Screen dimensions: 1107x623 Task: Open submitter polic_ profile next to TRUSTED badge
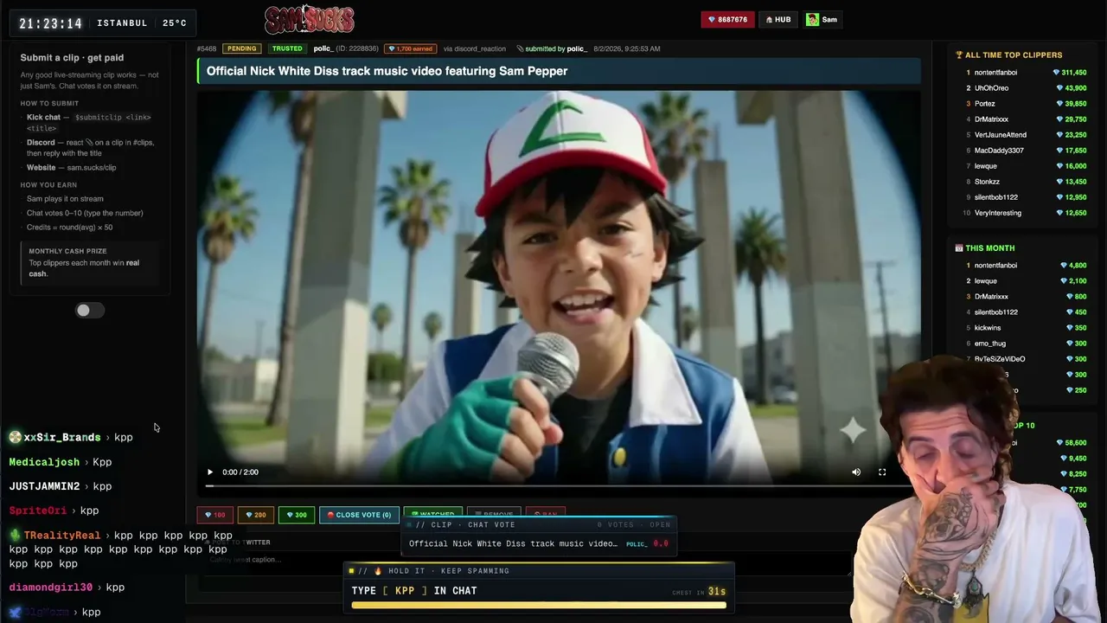pyautogui.click(x=323, y=48)
